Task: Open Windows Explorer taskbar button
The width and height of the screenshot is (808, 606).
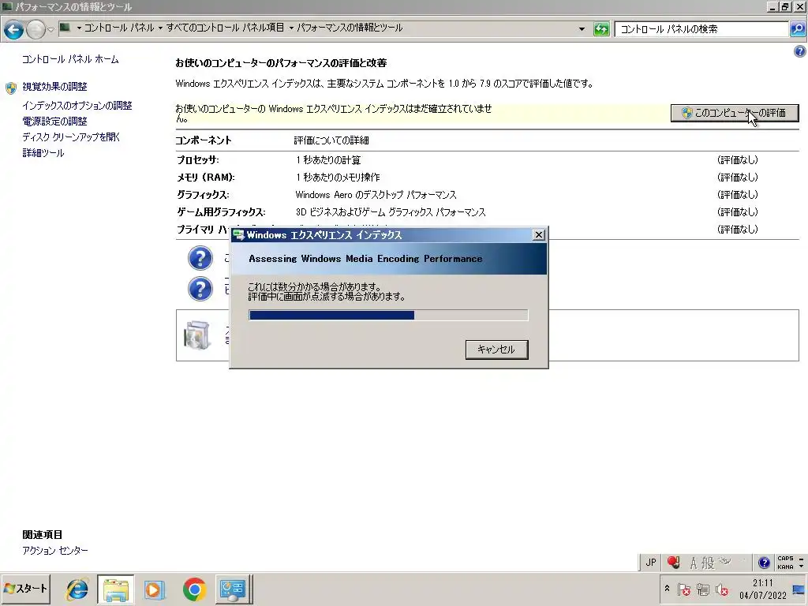Action: (115, 589)
